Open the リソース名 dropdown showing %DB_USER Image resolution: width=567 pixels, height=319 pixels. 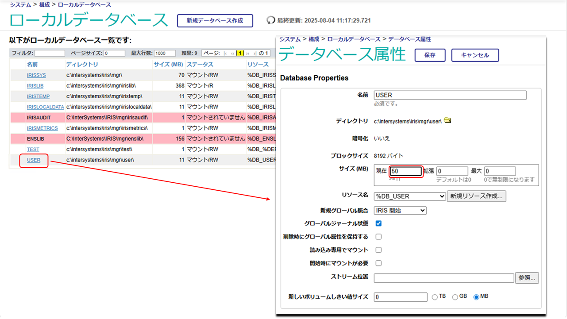409,196
